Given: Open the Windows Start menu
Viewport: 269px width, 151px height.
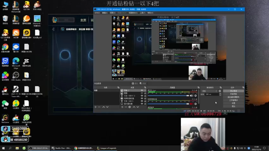Looking at the screenshot, I should click(x=3, y=148).
